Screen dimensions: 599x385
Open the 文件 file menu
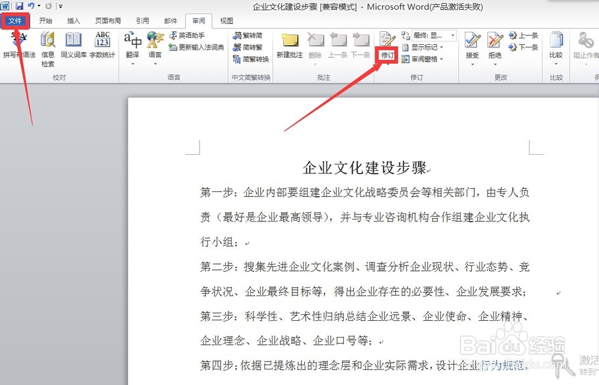[15, 20]
